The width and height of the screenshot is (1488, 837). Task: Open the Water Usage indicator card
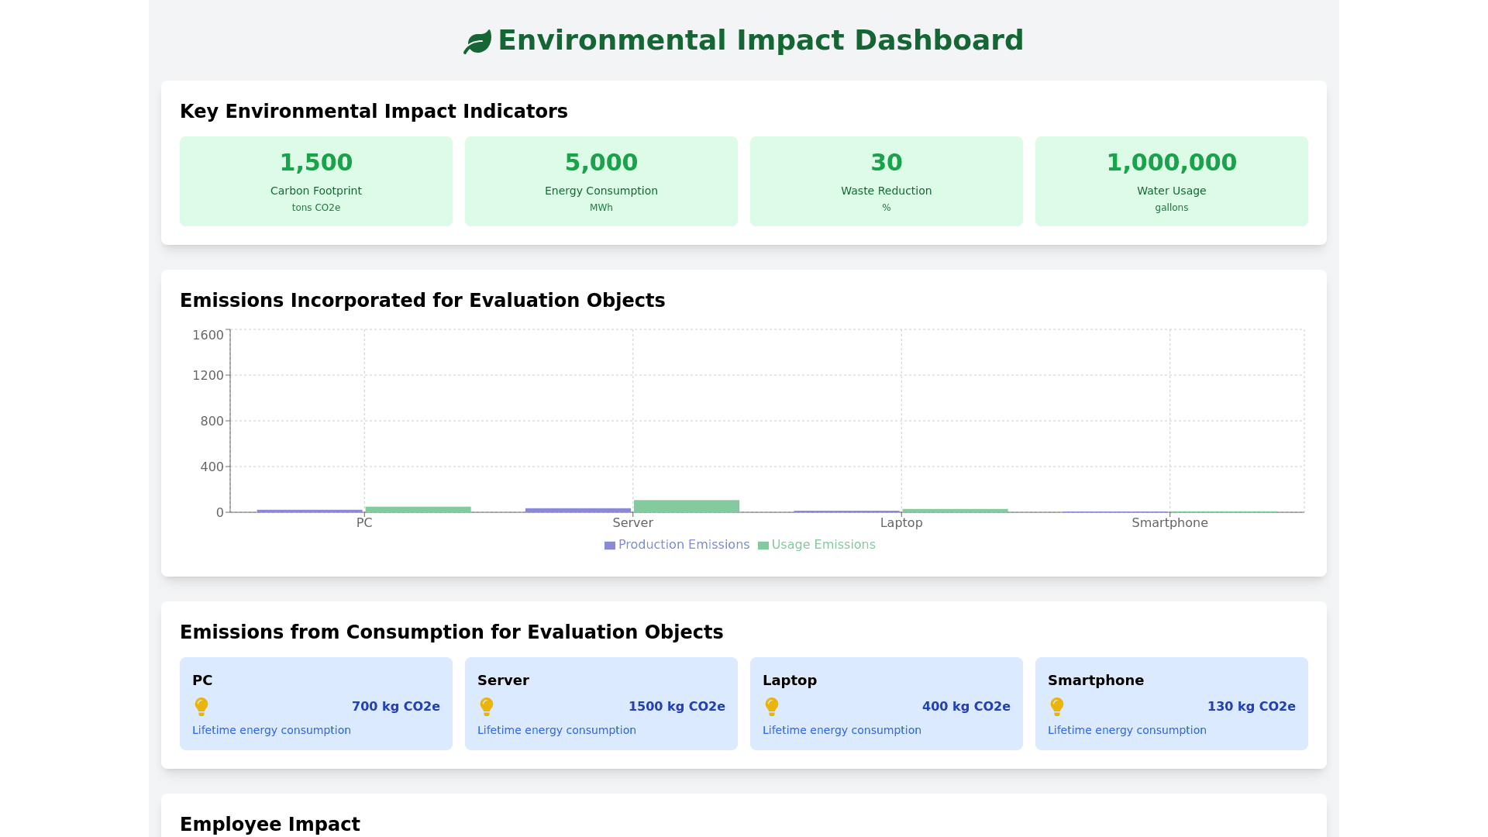coord(1172,181)
